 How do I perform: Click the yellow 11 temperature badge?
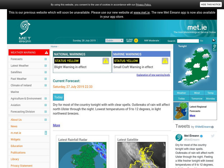tap(136, 41)
